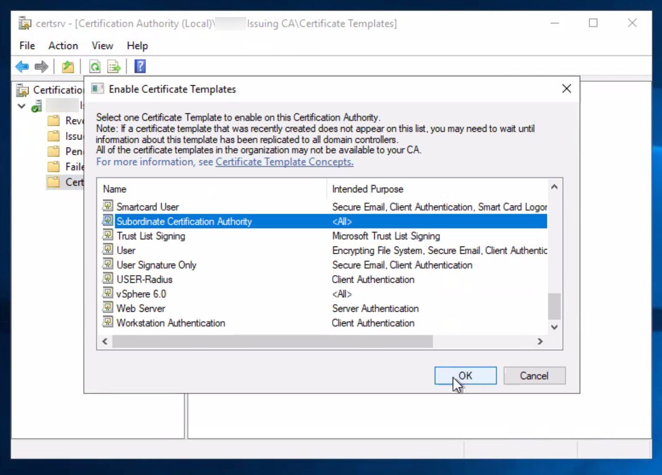This screenshot has width=662, height=475.
Task: Open Help via the blue question-mark icon
Action: pos(140,67)
